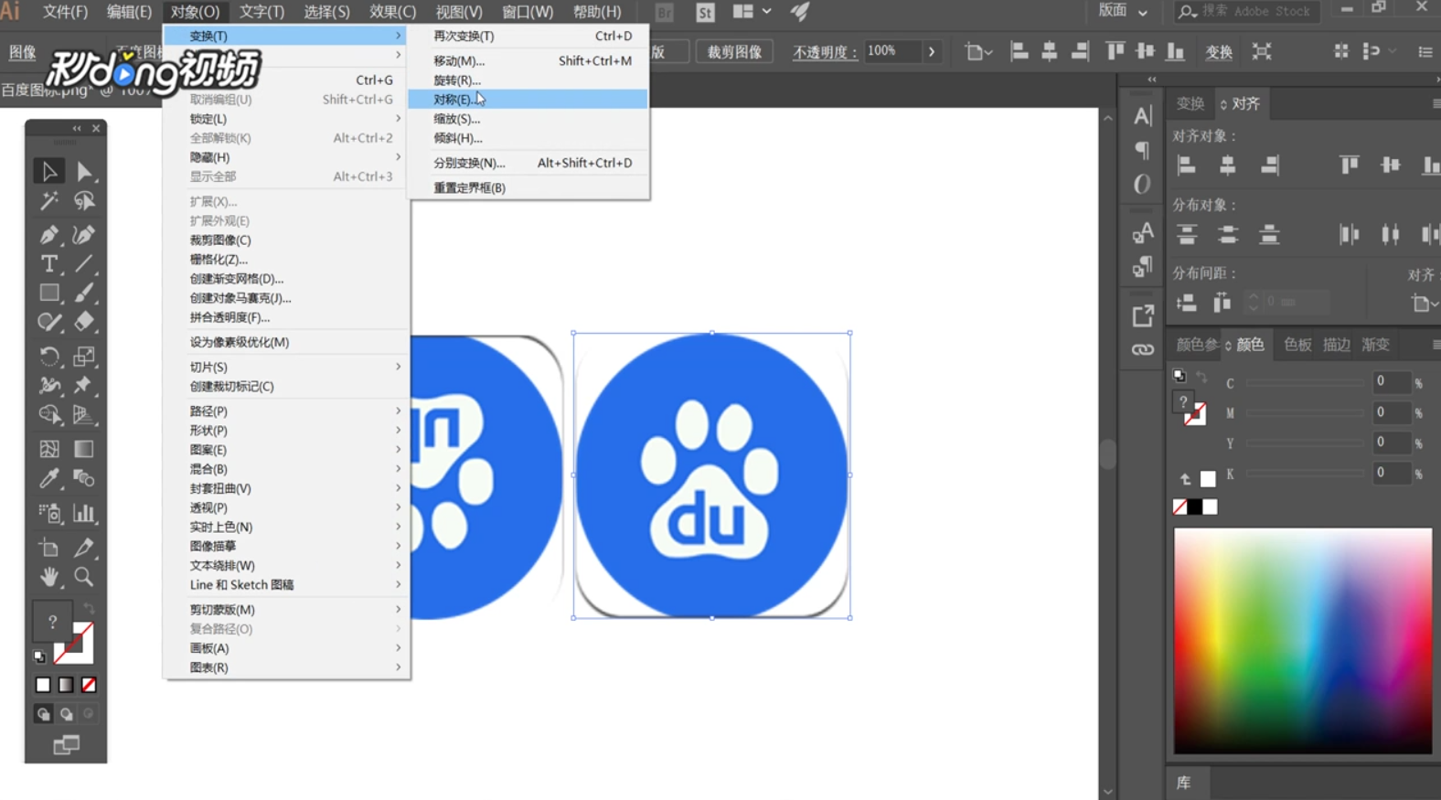Expand the 切片(S) submenu
Screen dimensions: 1441x800
coord(286,367)
